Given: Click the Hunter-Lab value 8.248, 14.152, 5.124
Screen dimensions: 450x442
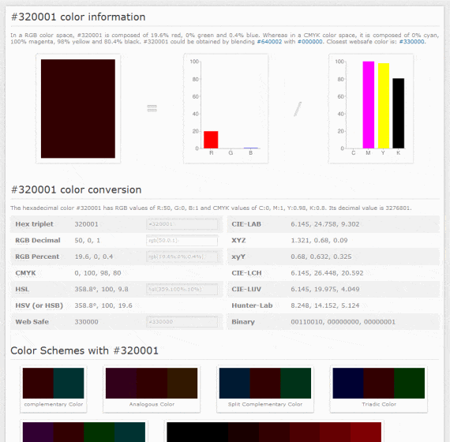Looking at the screenshot, I should 325,305.
